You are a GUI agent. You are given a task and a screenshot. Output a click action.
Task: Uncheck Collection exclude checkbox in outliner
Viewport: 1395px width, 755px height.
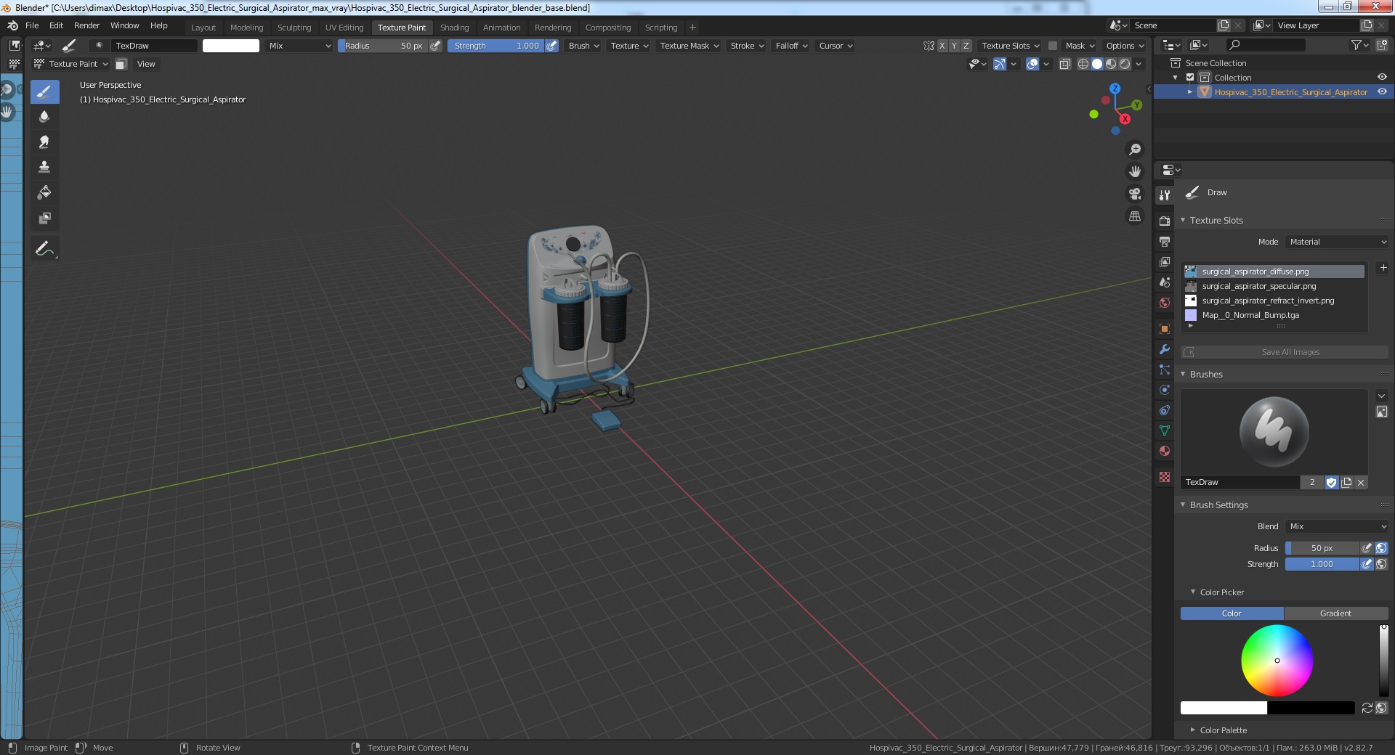coord(1190,78)
